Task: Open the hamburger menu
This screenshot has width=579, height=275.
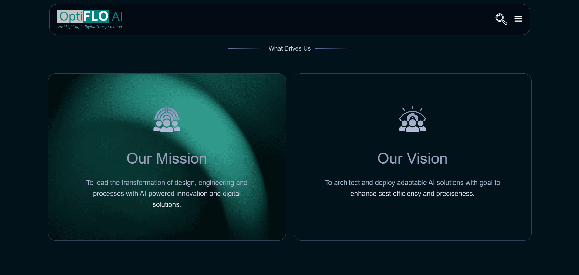Action: (518, 19)
